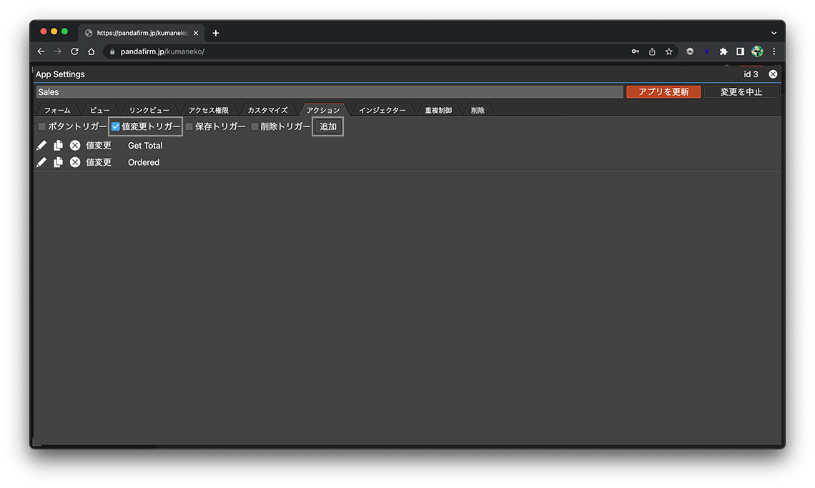Open the browser extensions puzzle icon

click(x=723, y=51)
